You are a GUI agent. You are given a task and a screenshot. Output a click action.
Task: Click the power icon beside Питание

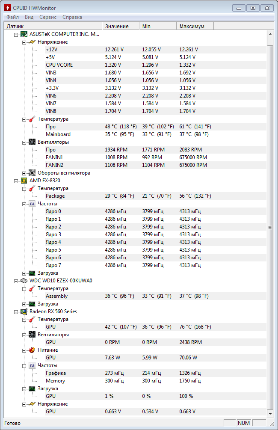pyautogui.click(x=32, y=350)
